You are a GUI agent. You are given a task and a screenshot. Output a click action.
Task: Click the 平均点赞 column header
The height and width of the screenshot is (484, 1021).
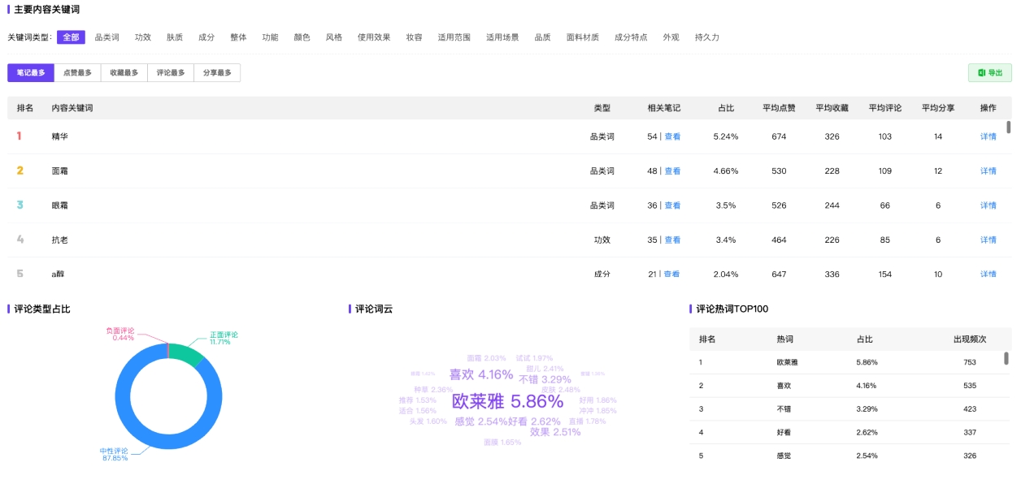[779, 108]
